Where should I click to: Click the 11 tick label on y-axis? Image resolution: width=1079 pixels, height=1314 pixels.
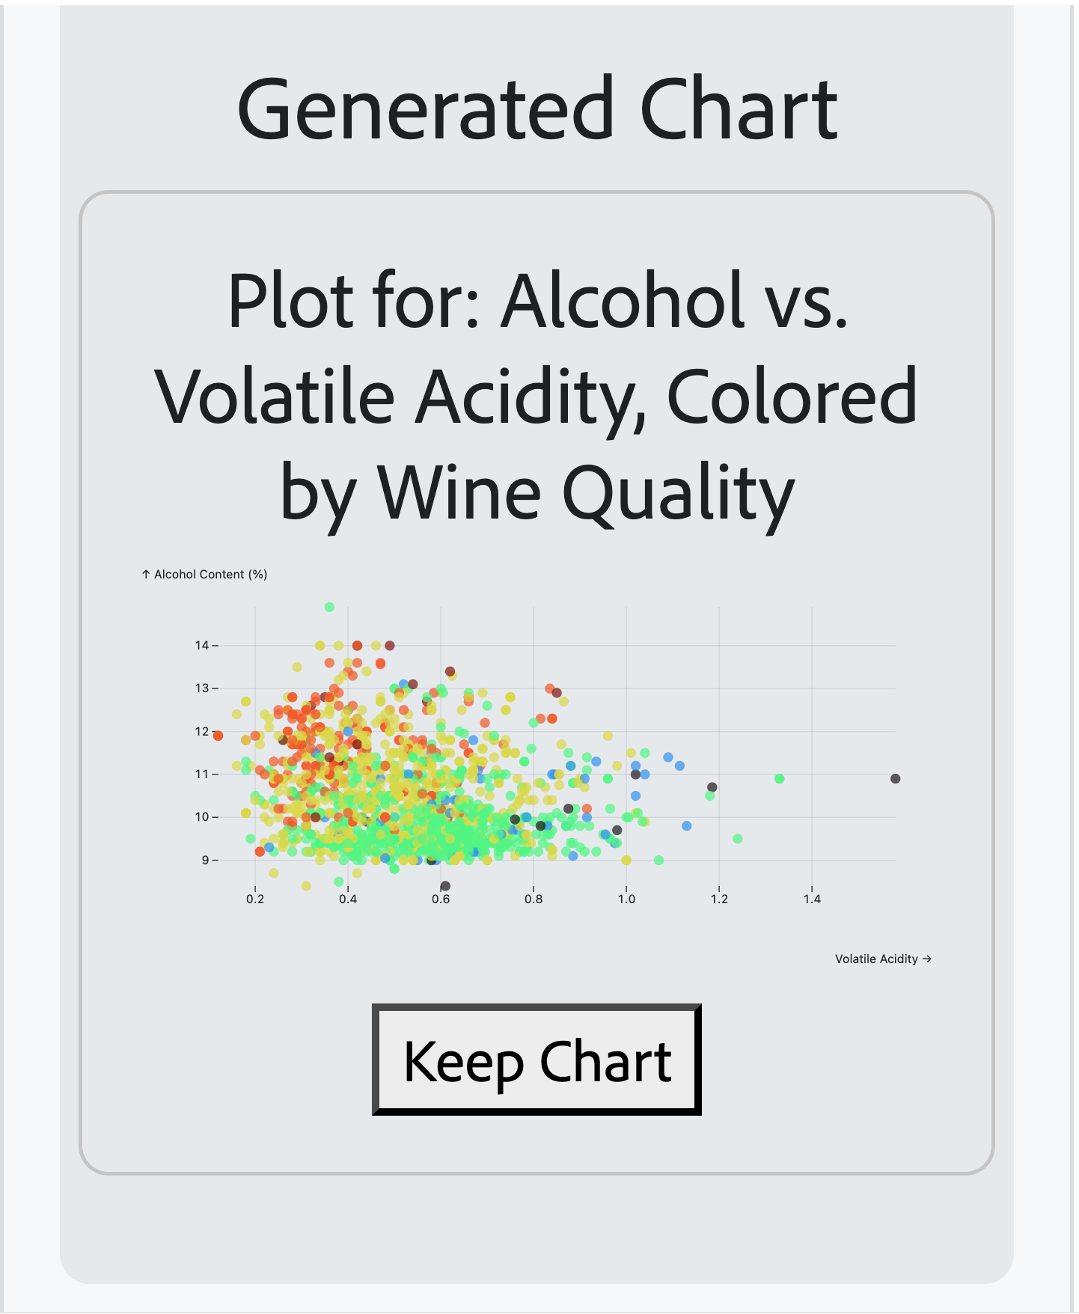[202, 774]
